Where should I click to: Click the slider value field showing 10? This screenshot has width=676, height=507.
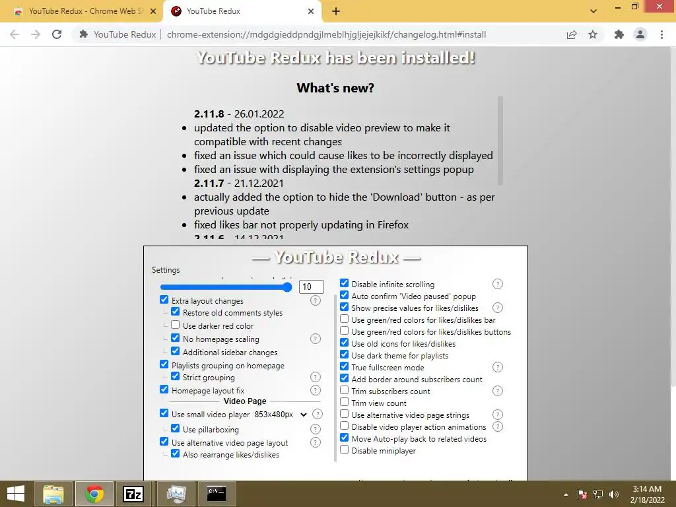point(312,287)
